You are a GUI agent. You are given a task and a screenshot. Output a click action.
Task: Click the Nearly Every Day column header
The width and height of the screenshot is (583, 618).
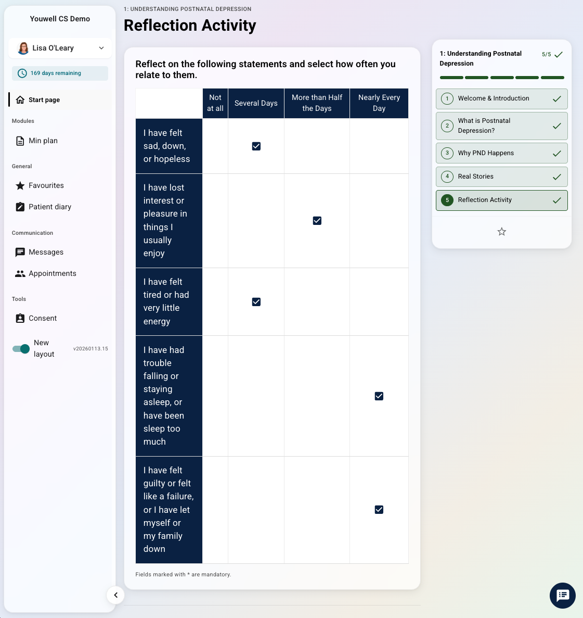click(x=379, y=103)
